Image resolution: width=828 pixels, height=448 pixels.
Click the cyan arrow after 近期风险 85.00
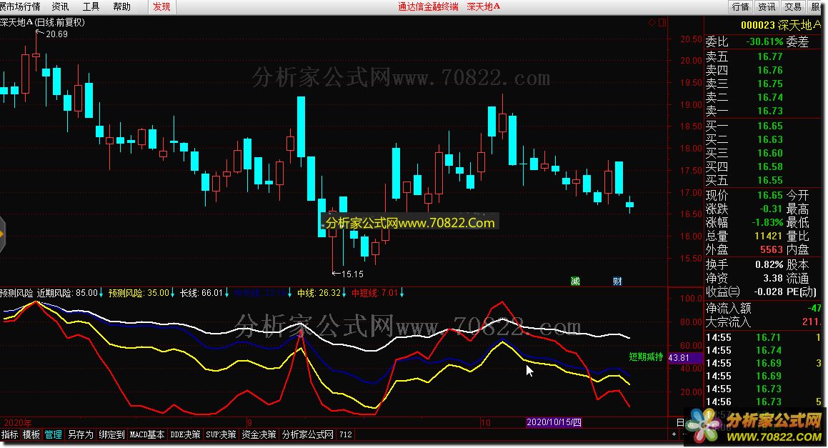point(101,293)
